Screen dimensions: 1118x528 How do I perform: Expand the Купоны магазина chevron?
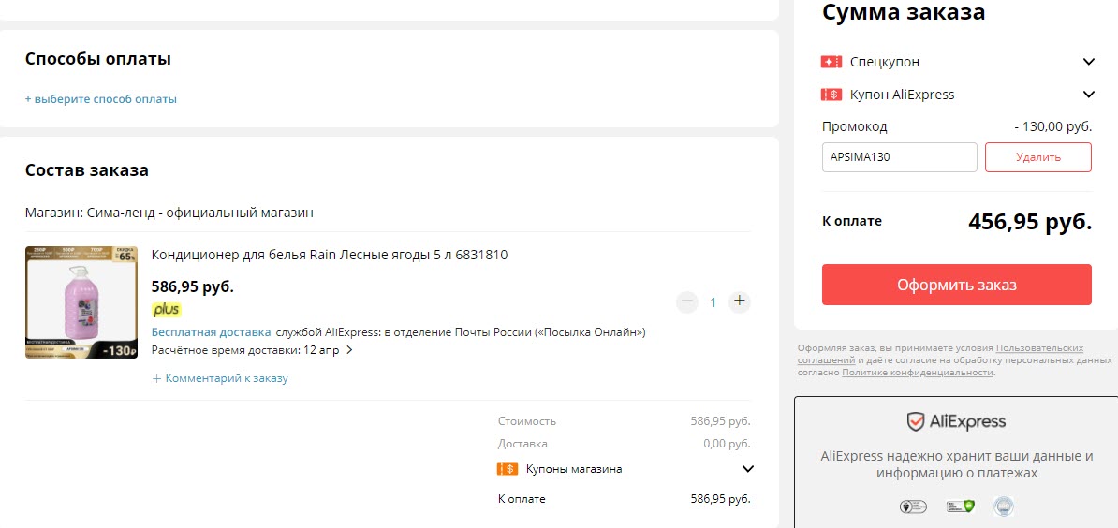748,469
